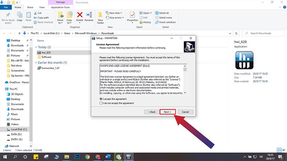Switch to the Home ribbon tab
Image resolution: width=287 pixels, height=161 pixels.
tap(18, 7)
